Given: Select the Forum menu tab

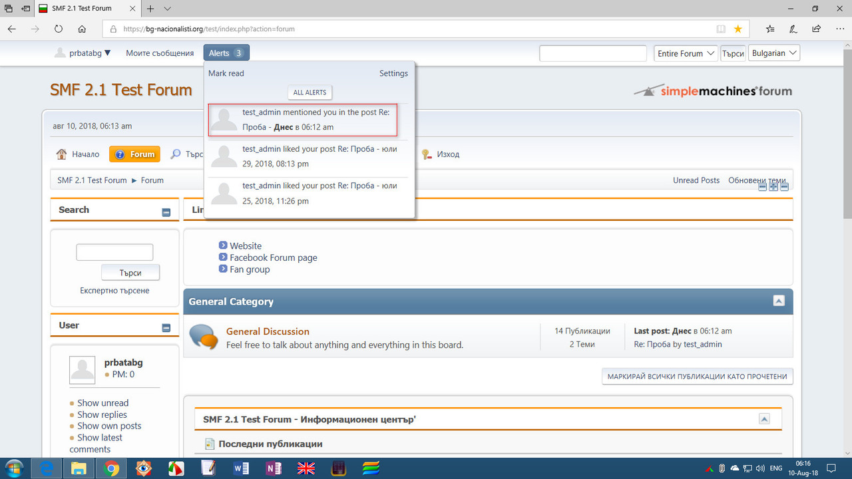Looking at the screenshot, I should coord(135,154).
